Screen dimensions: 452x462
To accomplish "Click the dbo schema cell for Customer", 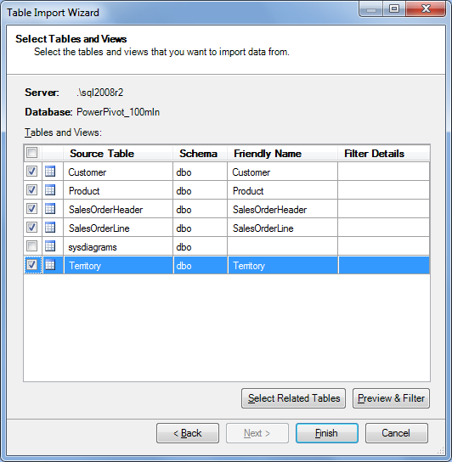I will [x=200, y=172].
